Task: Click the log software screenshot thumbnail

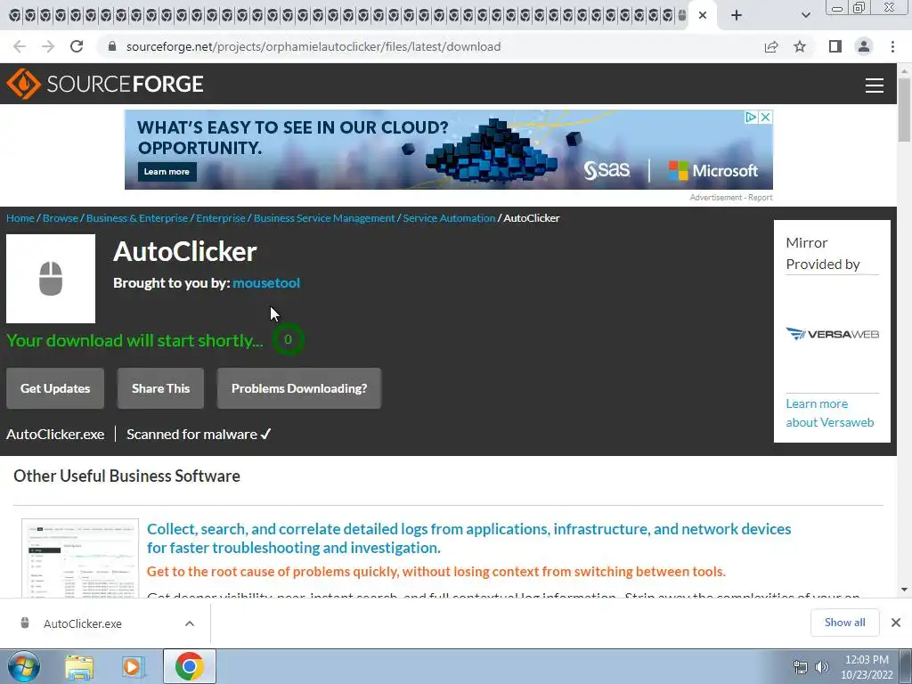Action: pos(80,558)
